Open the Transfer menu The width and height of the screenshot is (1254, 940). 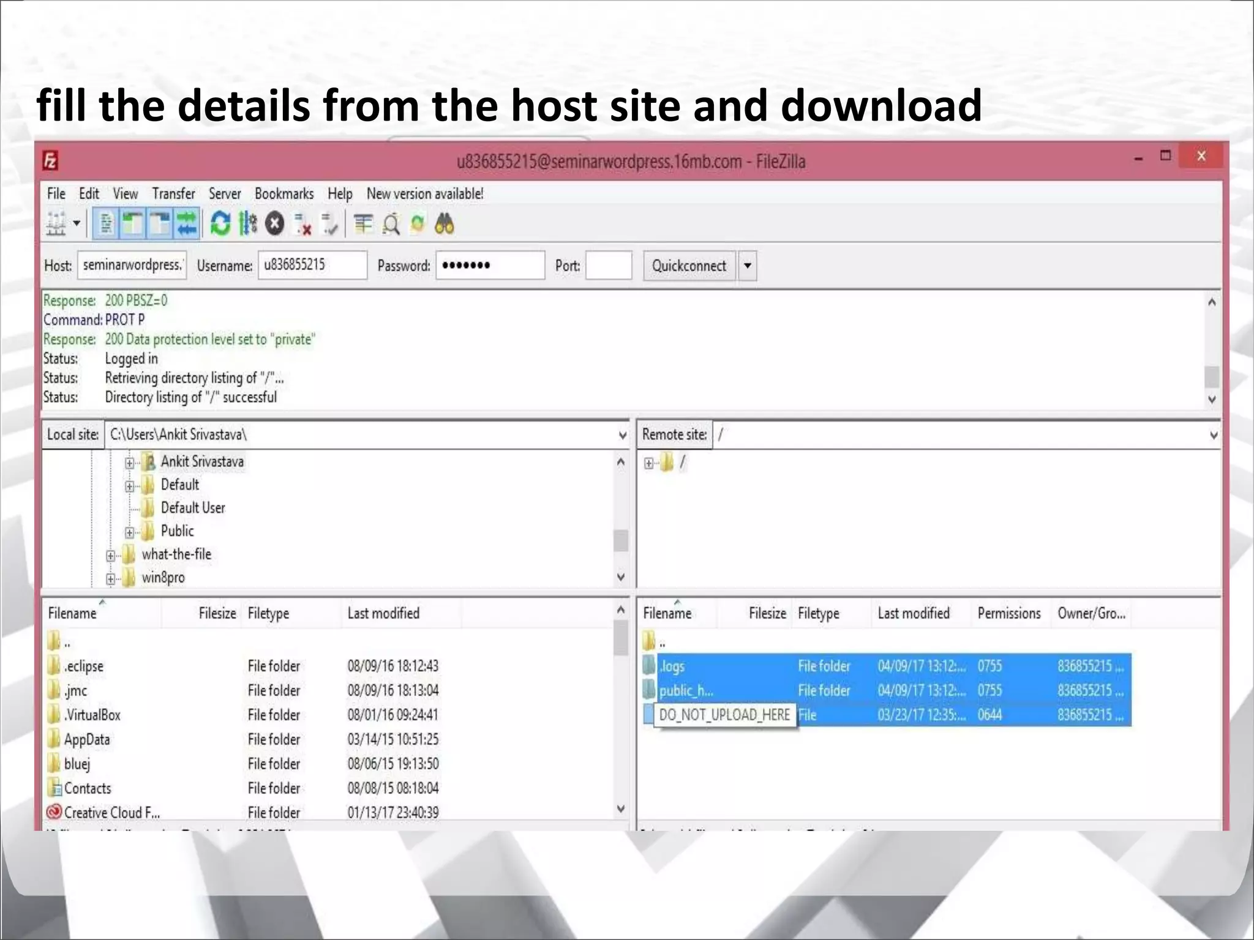[x=173, y=194]
